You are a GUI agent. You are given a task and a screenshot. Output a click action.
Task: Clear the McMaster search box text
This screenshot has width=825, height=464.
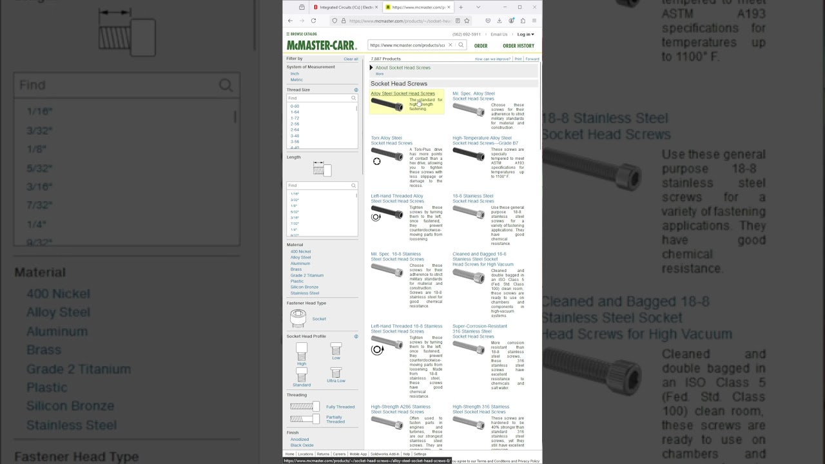pos(450,45)
